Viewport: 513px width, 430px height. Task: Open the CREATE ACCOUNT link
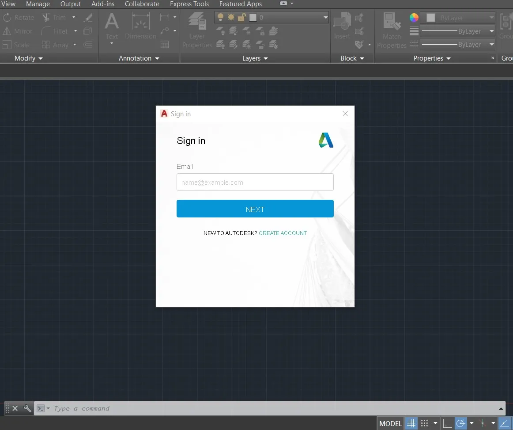(283, 233)
